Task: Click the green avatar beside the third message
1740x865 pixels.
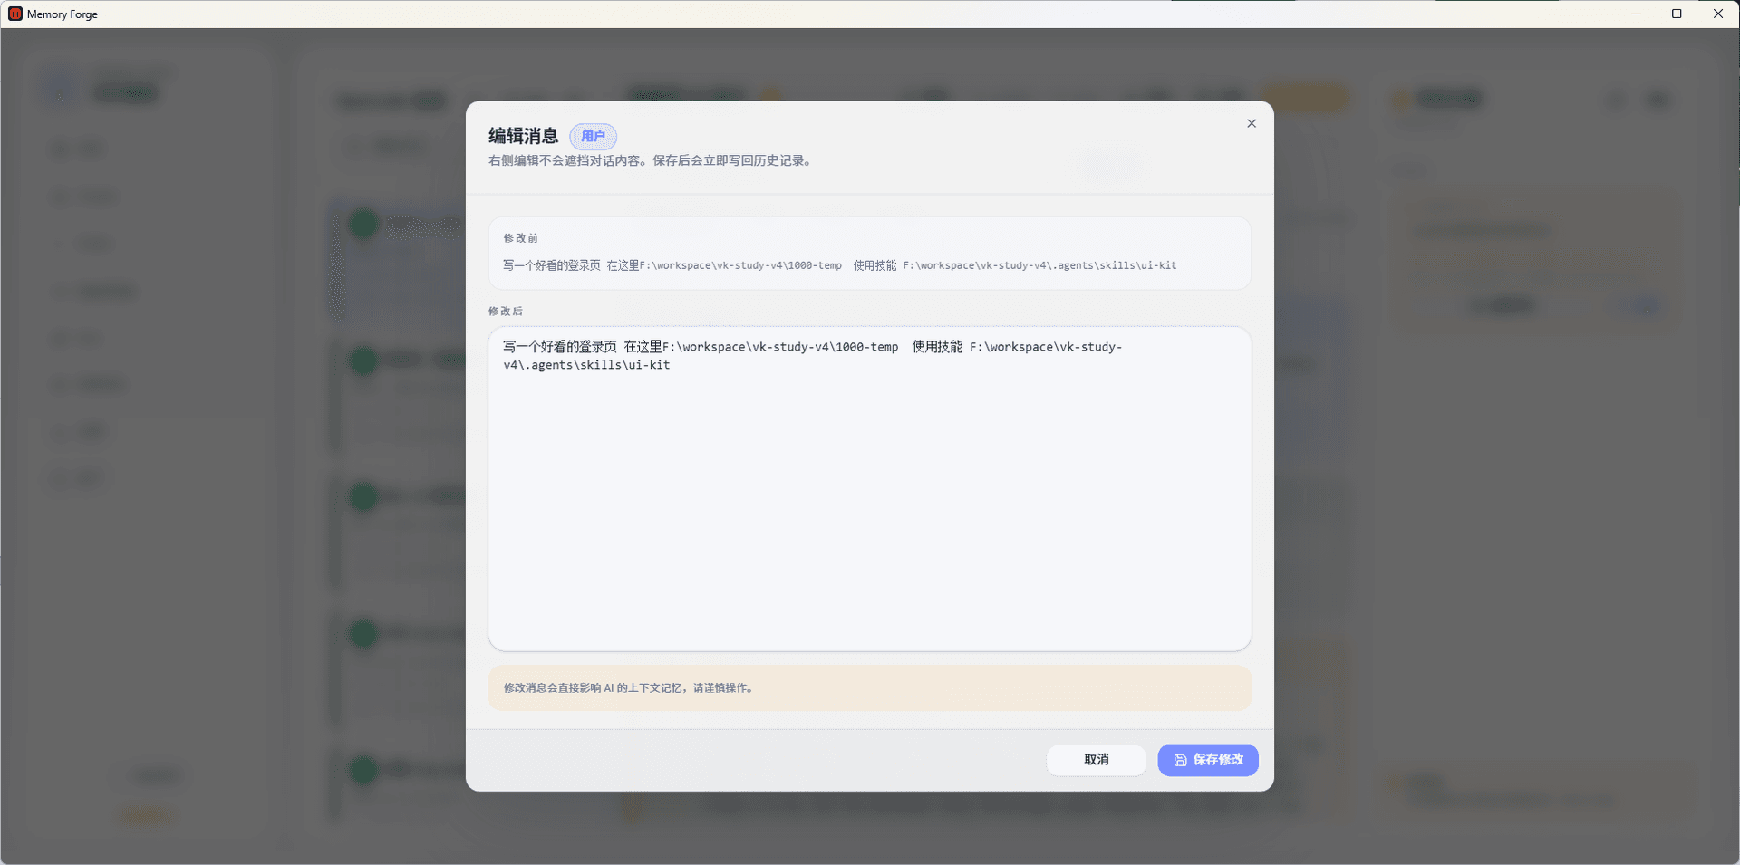Action: tap(362, 496)
